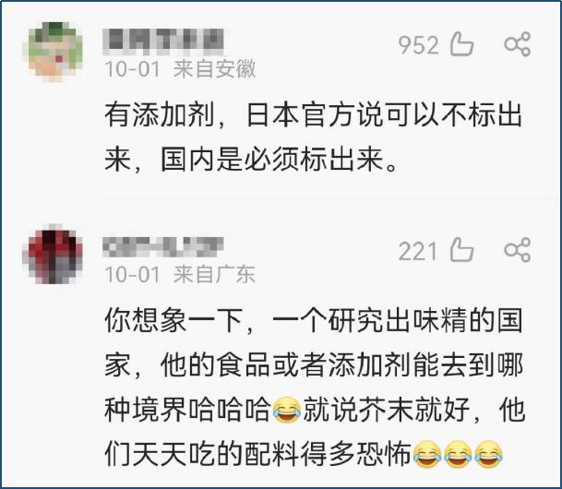562x489 pixels.
Task: Tap the text line mentioning 芥末
Action: 315,410
